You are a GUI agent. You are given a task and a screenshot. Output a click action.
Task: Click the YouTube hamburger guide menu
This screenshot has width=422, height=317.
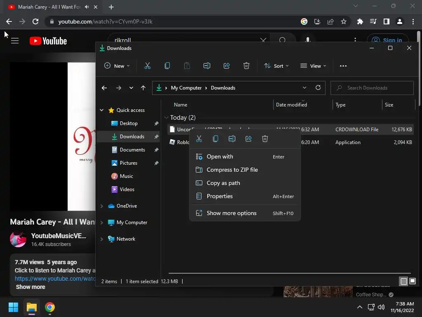pos(15,41)
